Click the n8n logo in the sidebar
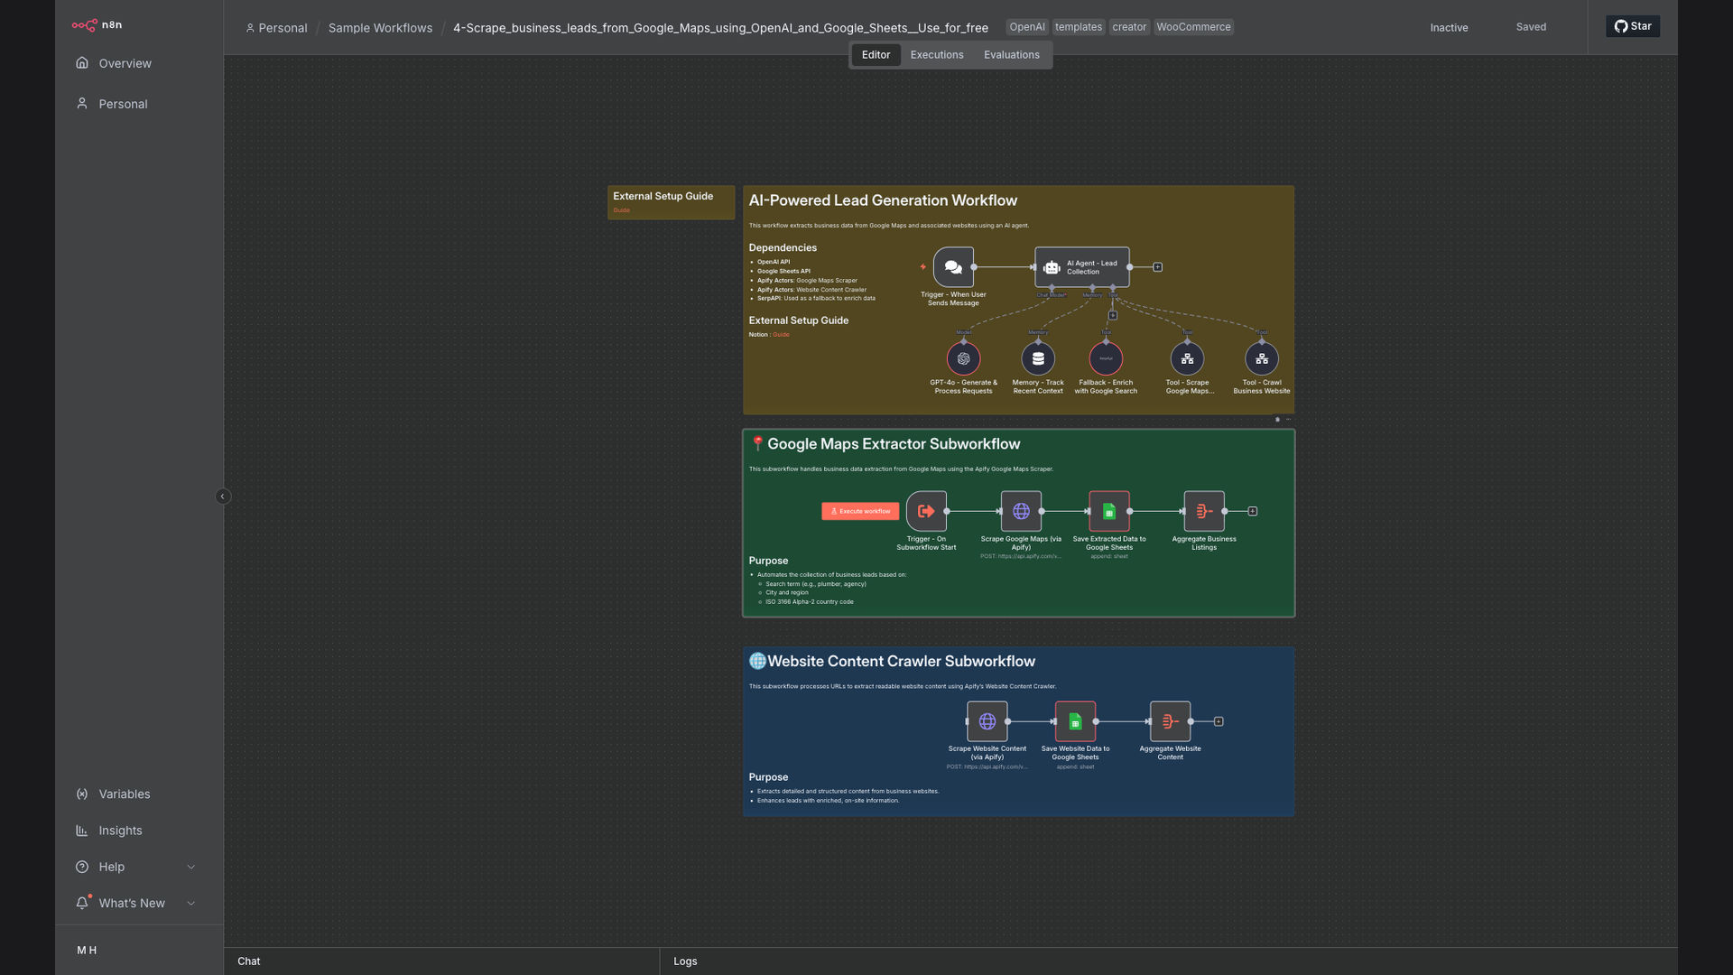This screenshot has height=975, width=1733. pos(97,25)
